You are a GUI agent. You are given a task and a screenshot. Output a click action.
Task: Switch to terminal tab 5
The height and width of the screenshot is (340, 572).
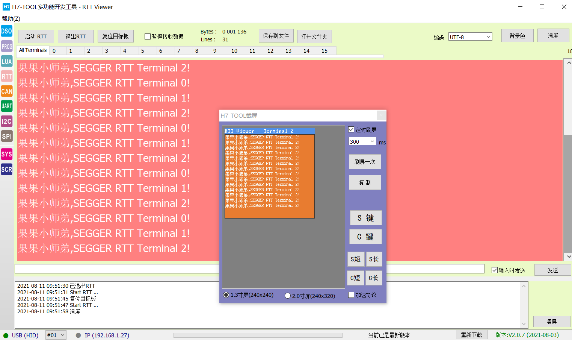pos(148,51)
